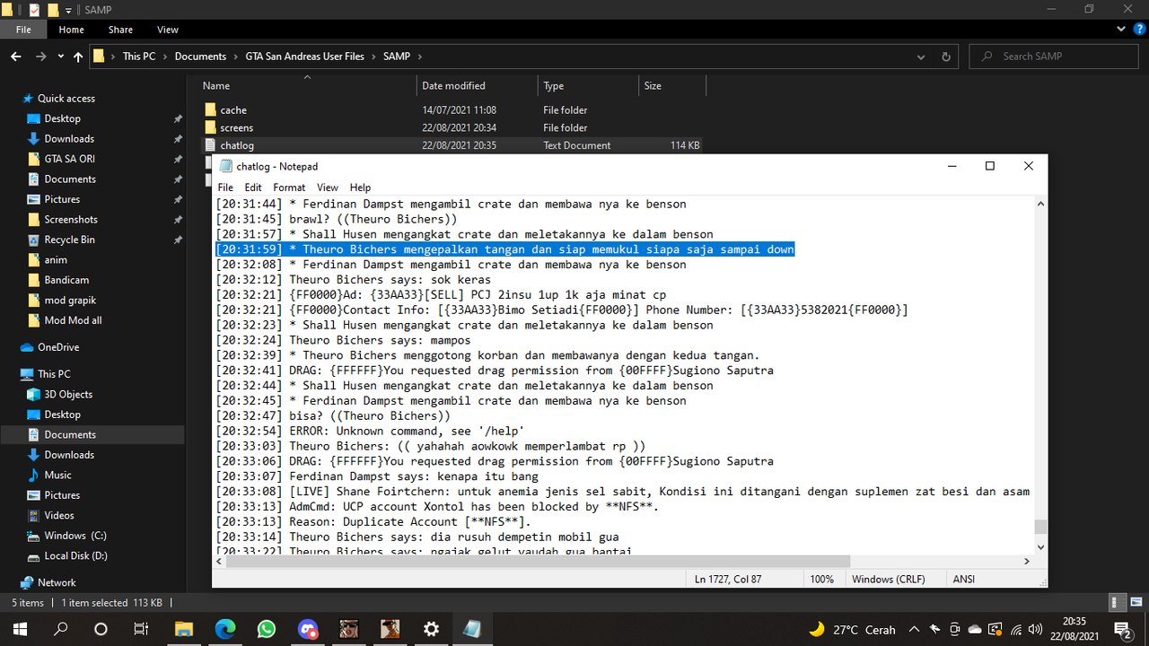The image size is (1149, 646).
Task: Select the screens folder
Action: (x=237, y=128)
